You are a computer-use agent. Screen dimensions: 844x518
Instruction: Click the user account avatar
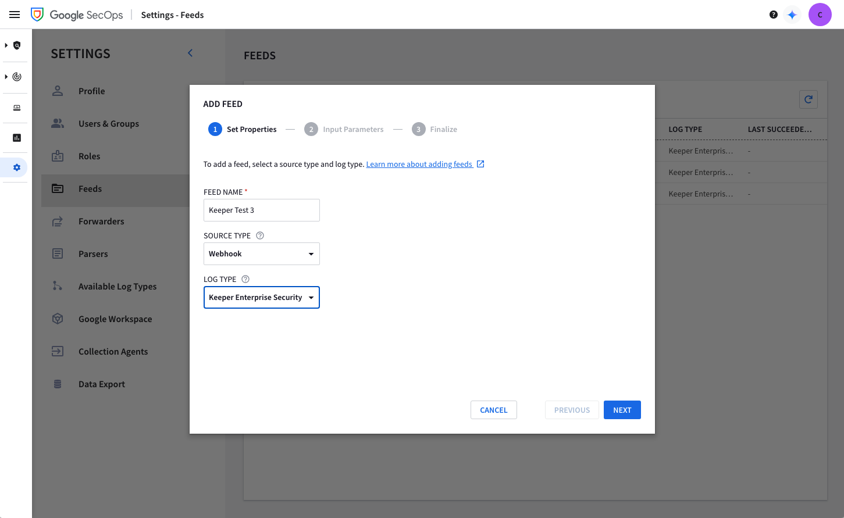(820, 15)
